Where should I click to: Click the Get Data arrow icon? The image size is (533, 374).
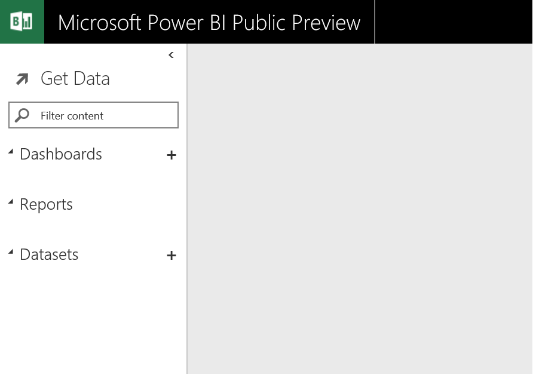coord(22,79)
